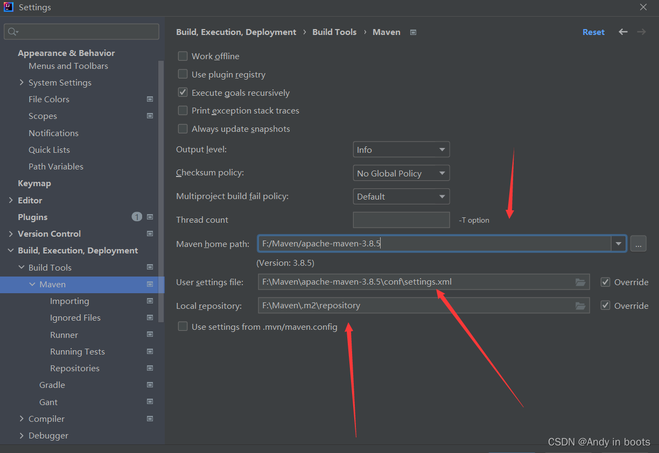This screenshot has height=453, width=659.
Task: Click the Thread count input field
Action: point(401,220)
